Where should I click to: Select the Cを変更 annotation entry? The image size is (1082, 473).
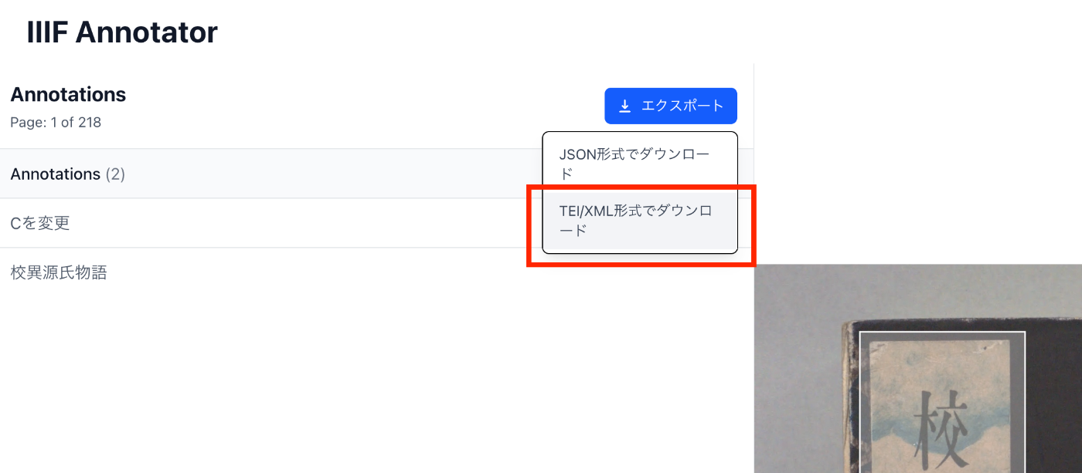click(x=38, y=223)
